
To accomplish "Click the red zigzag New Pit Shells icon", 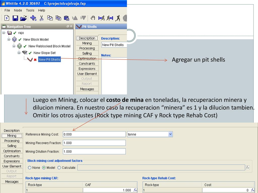I will tap(30, 59).
